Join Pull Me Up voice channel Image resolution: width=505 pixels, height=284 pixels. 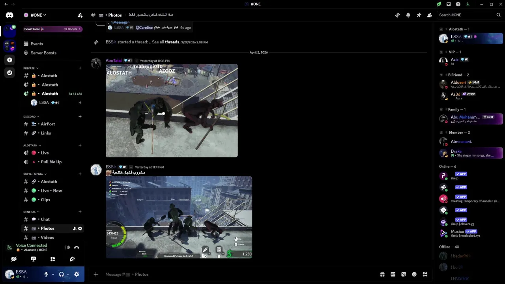coord(52,162)
